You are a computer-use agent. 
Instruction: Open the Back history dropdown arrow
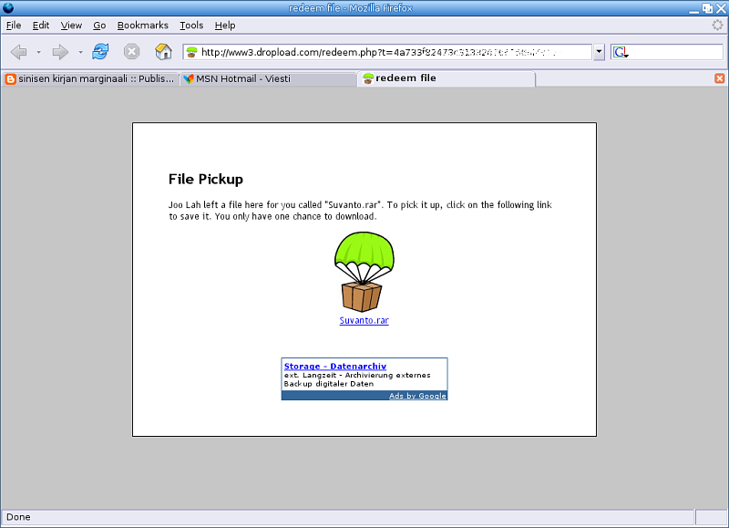38,52
